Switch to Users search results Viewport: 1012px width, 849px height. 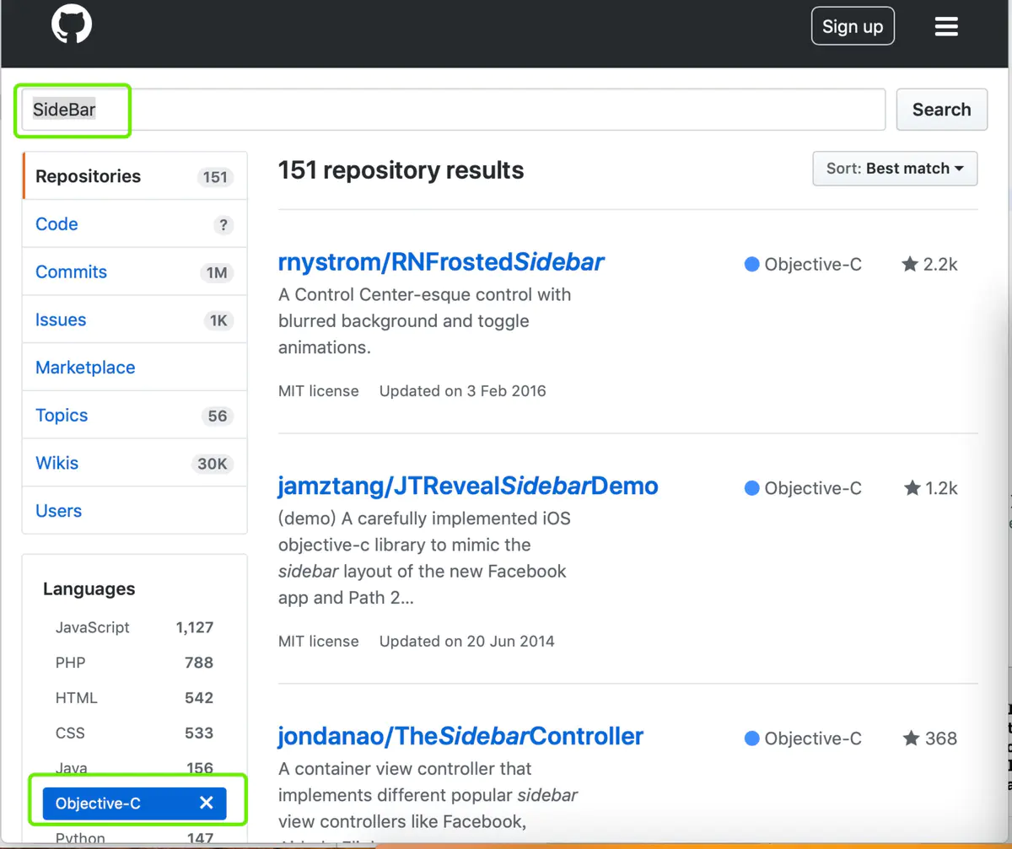point(135,511)
